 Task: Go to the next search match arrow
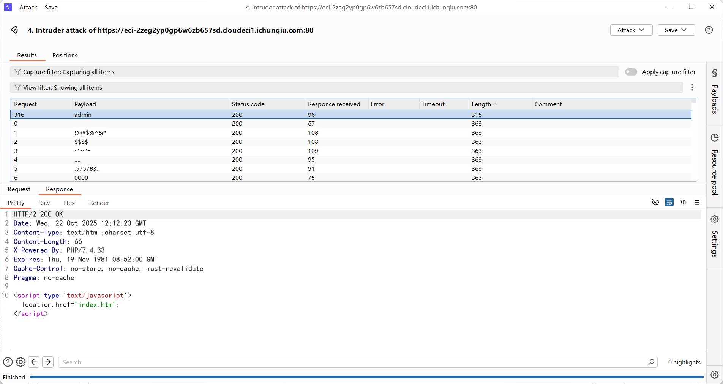tap(48, 362)
